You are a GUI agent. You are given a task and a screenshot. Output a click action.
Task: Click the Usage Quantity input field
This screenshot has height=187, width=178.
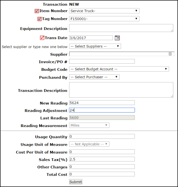pyautogui.click(x=102, y=136)
